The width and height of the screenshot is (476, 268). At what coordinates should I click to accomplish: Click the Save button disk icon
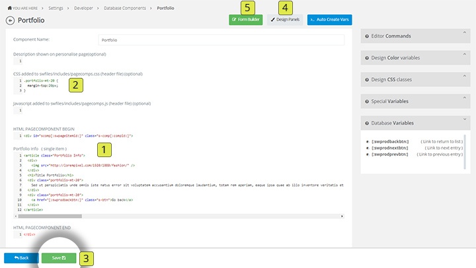pyautogui.click(x=63, y=258)
